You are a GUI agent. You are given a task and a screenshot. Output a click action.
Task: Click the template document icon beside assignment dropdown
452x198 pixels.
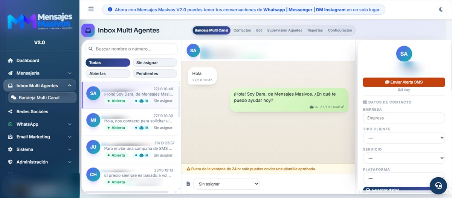(x=188, y=184)
